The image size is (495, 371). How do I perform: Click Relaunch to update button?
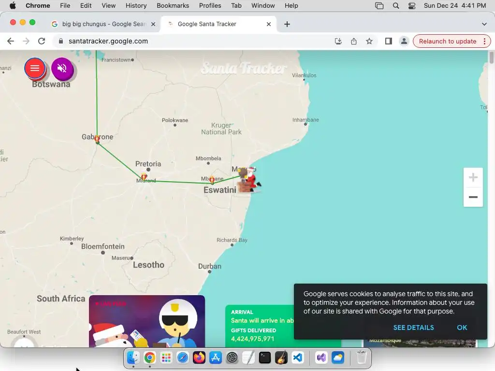447,42
